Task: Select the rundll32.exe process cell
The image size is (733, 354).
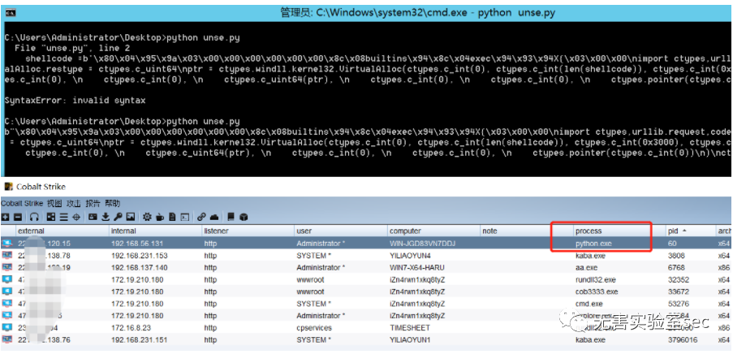Action: (x=596, y=279)
